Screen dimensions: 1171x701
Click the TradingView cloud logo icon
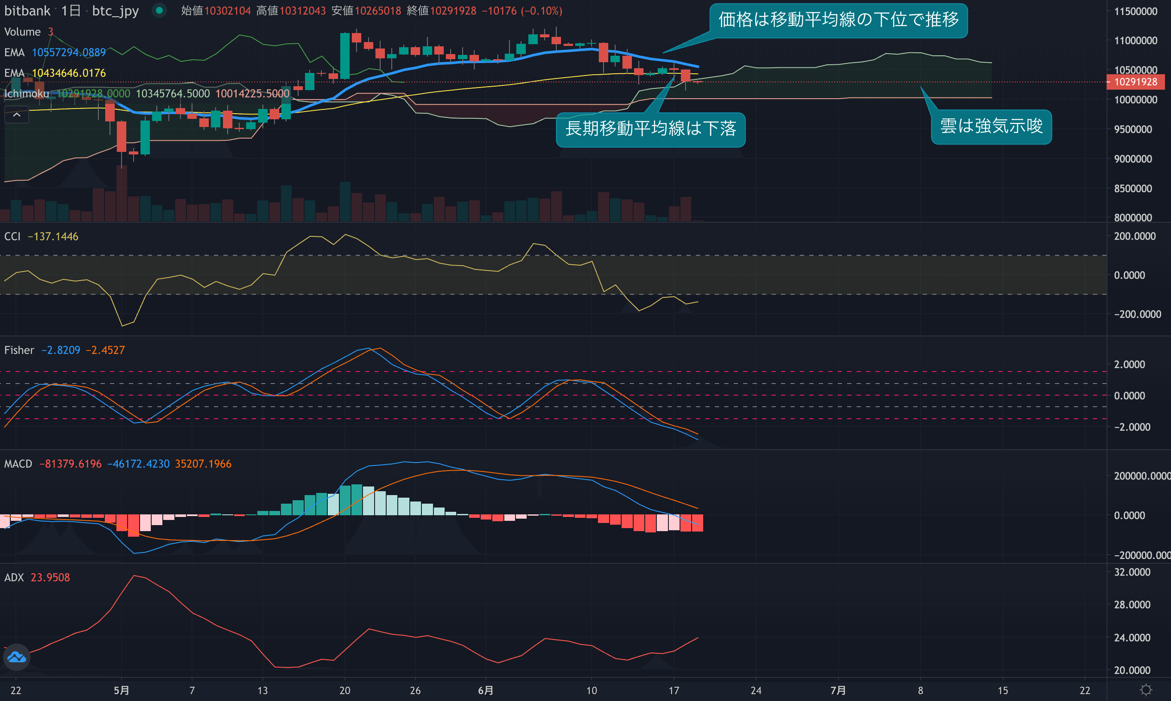(17, 656)
